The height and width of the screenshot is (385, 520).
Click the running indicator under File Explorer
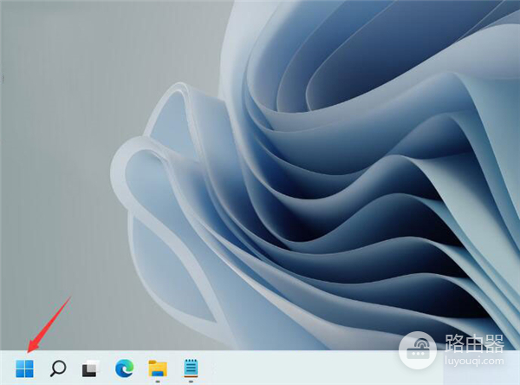coord(157,381)
